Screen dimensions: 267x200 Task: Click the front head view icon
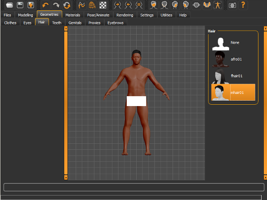154,5
